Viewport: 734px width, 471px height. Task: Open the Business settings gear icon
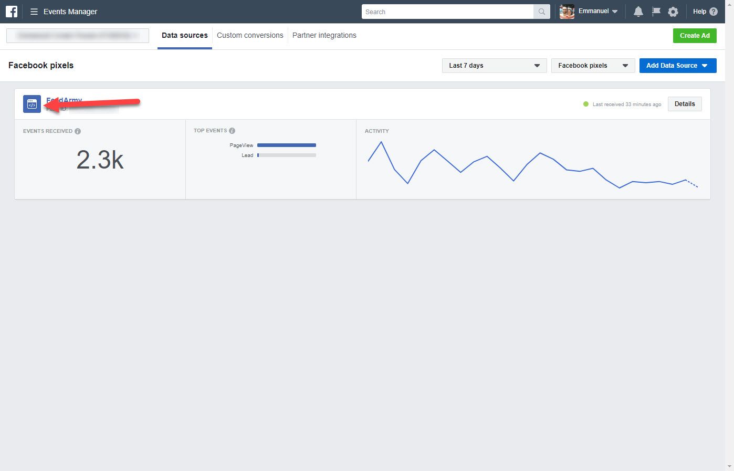click(673, 11)
